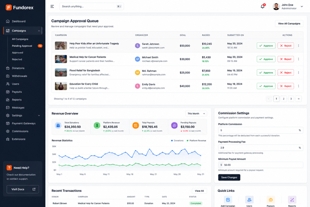Click into the Search anything field
Viewport: 310px width, 207px height.
click(x=91, y=7)
